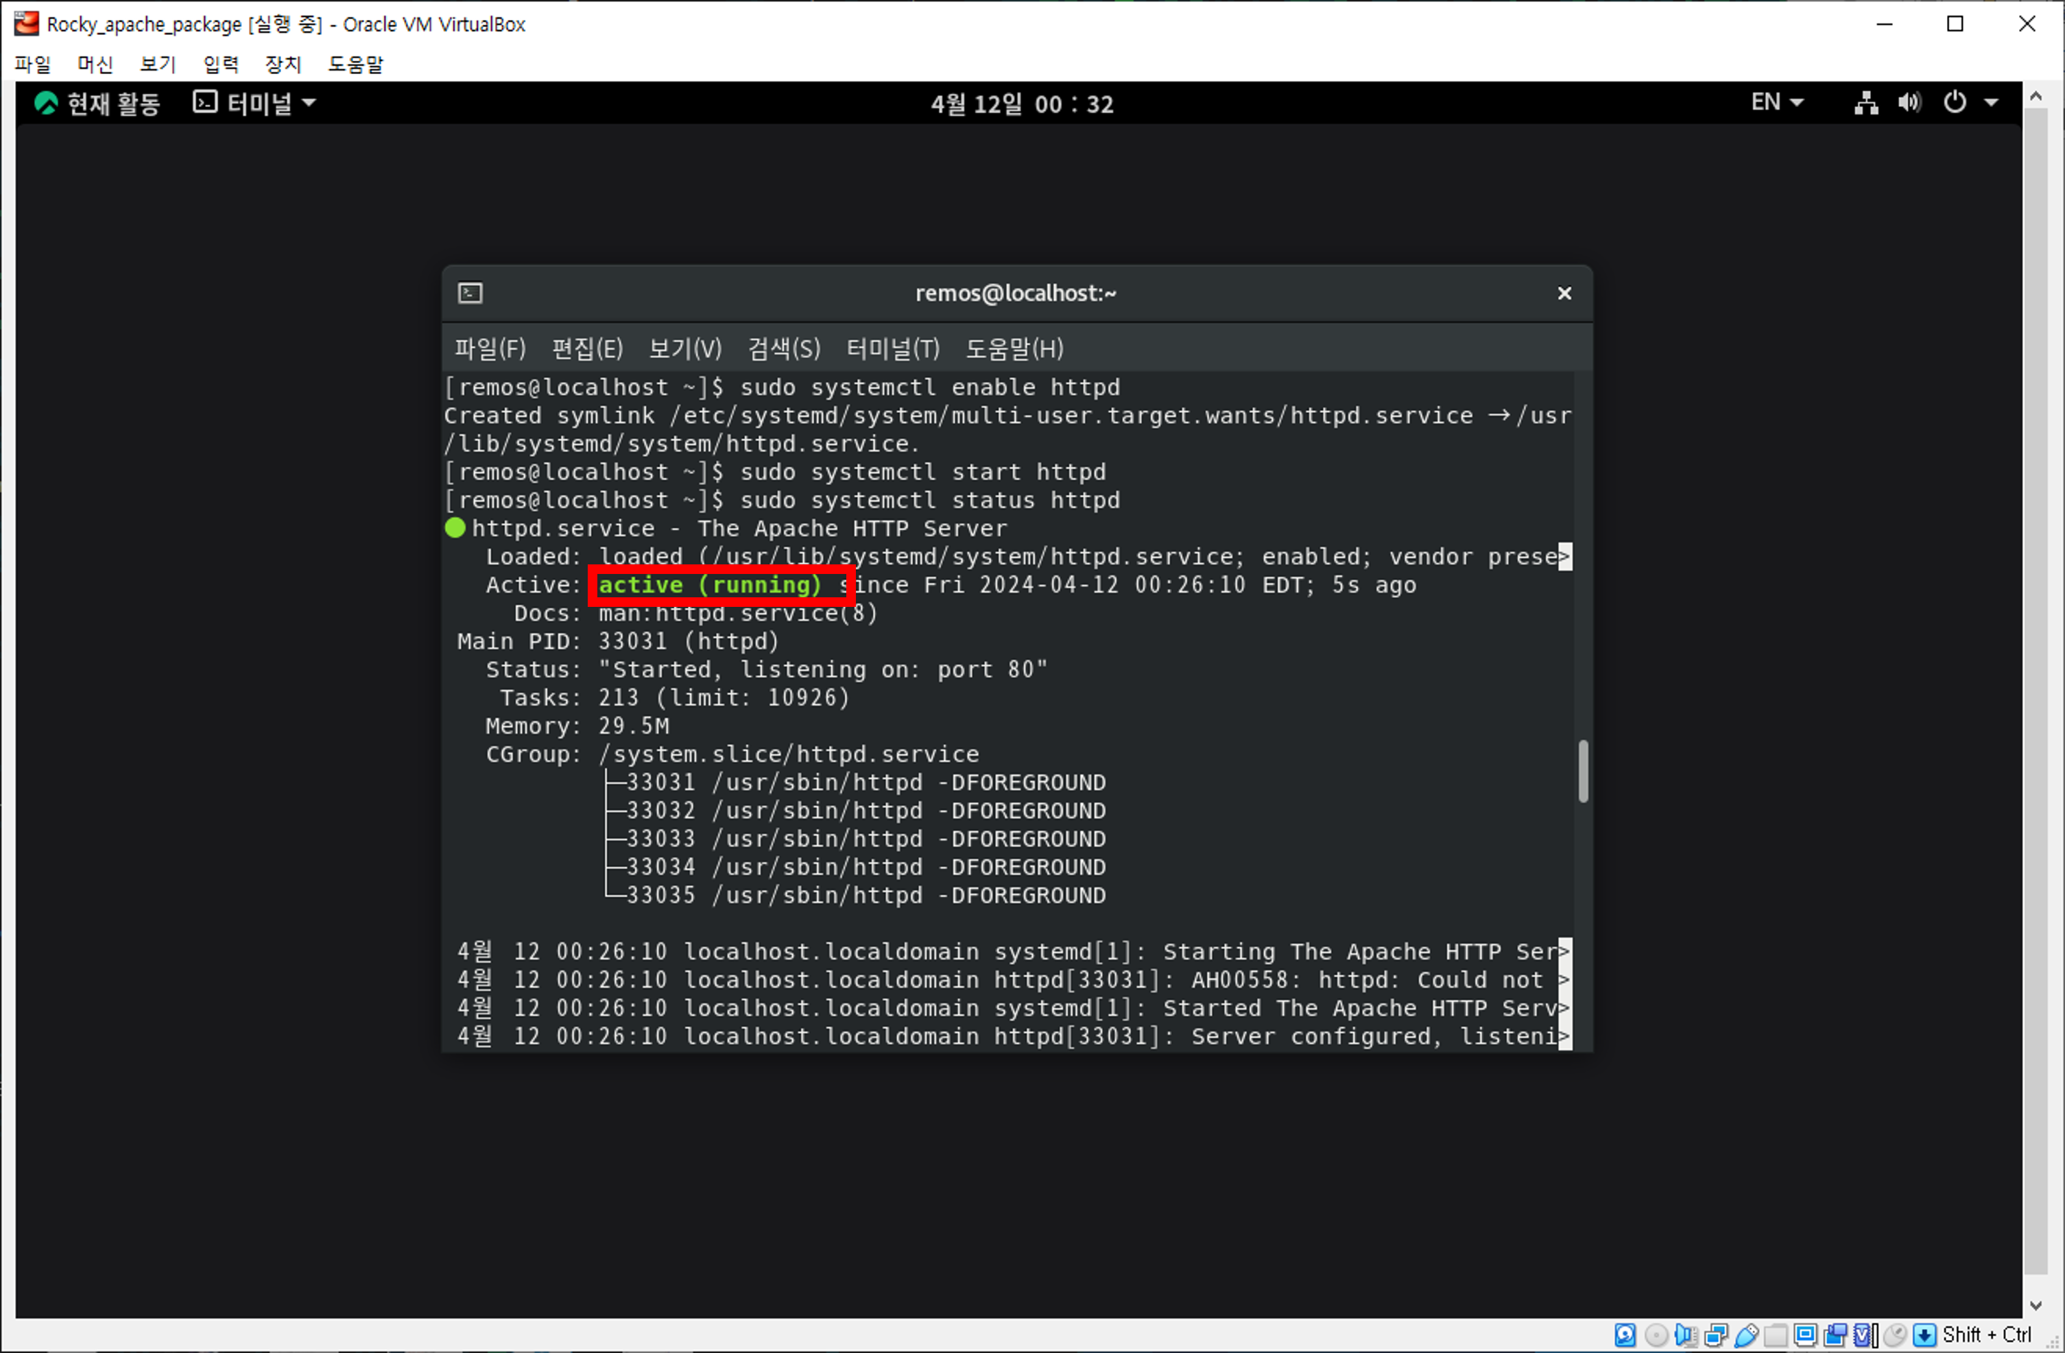
Task: Open the EN input language dropdown
Action: (1776, 102)
